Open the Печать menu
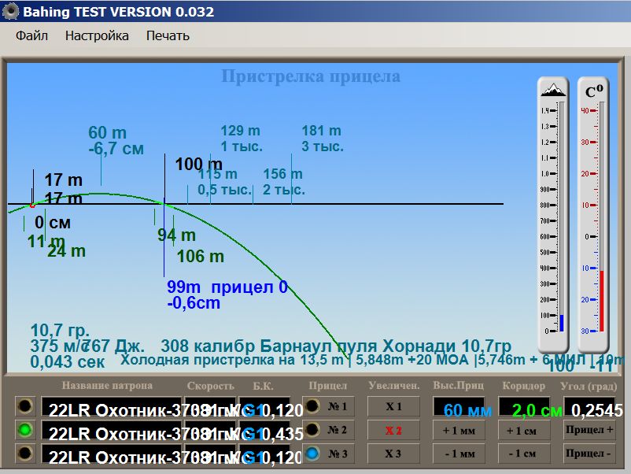The height and width of the screenshot is (474, 631). click(x=168, y=36)
